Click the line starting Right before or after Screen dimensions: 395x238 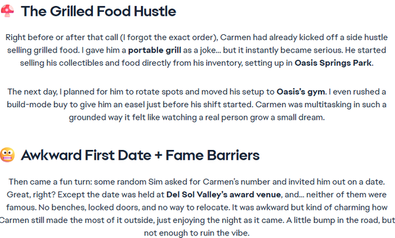tap(196, 37)
